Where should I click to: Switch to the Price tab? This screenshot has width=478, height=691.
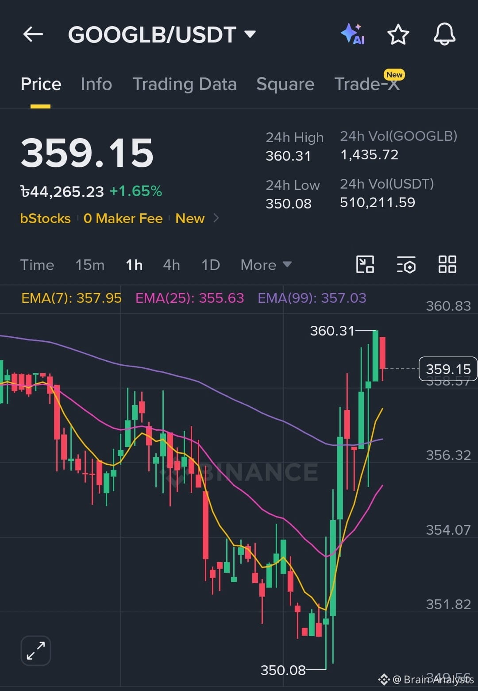[41, 84]
